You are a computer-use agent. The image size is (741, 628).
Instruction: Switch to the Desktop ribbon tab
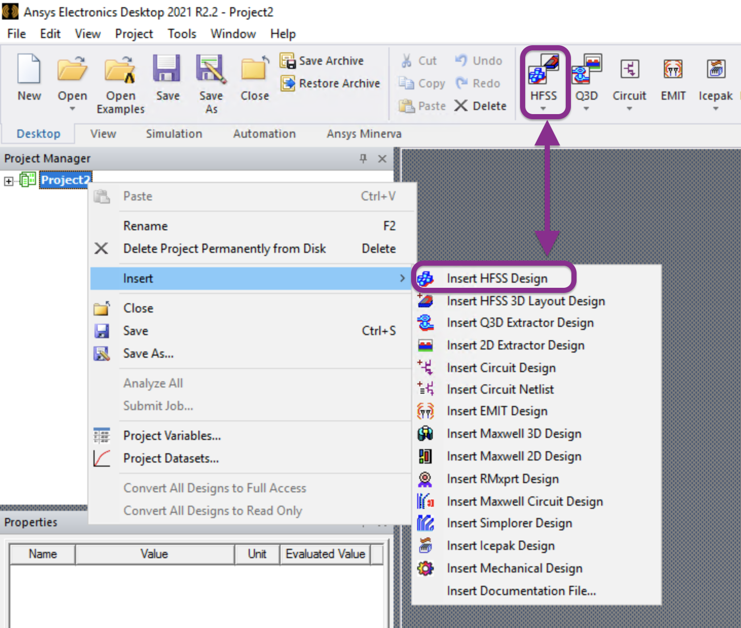39,134
